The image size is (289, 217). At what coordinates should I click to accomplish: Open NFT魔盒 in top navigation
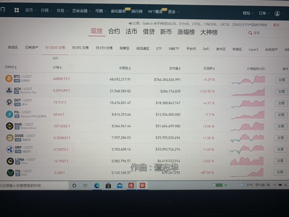tap(155, 12)
